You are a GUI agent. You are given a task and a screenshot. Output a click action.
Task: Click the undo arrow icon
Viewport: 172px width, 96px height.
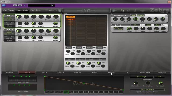122,10
